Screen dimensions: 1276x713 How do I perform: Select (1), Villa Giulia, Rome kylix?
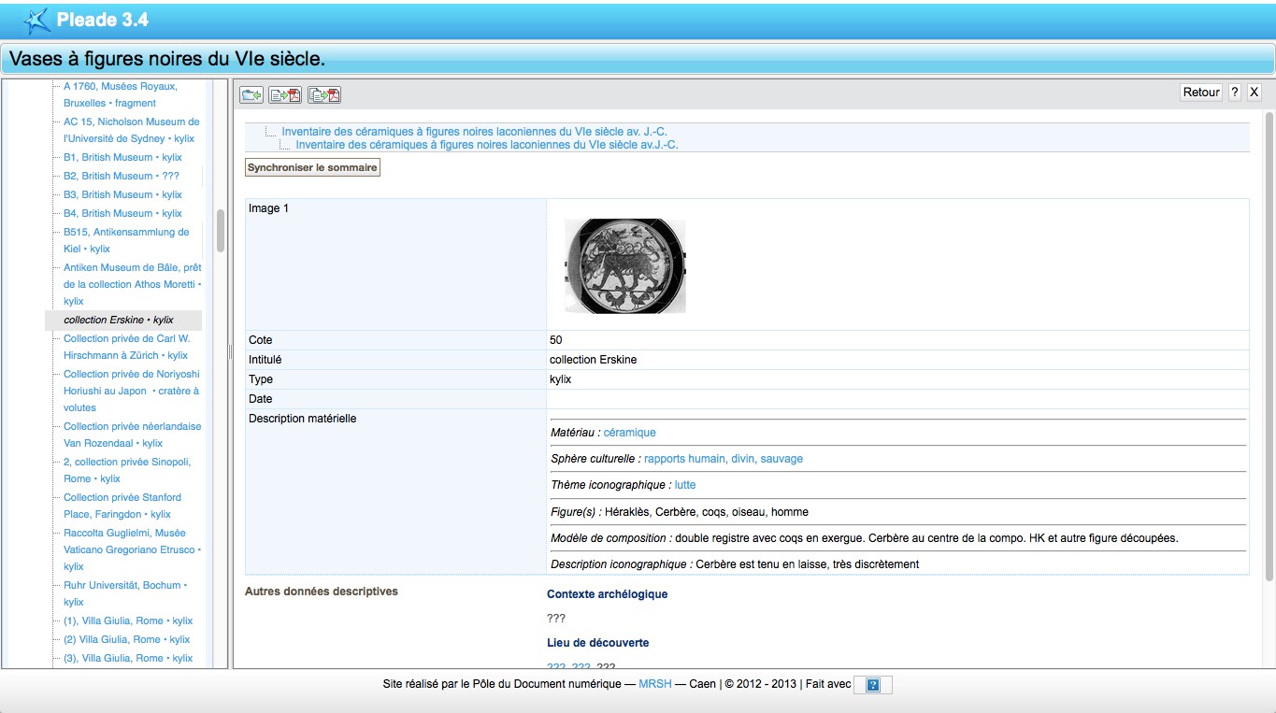click(x=128, y=620)
